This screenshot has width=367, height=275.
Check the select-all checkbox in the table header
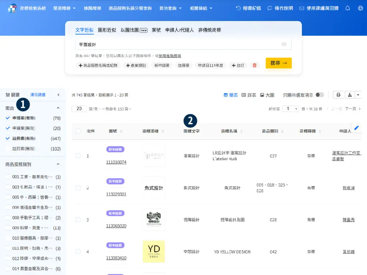point(78,132)
